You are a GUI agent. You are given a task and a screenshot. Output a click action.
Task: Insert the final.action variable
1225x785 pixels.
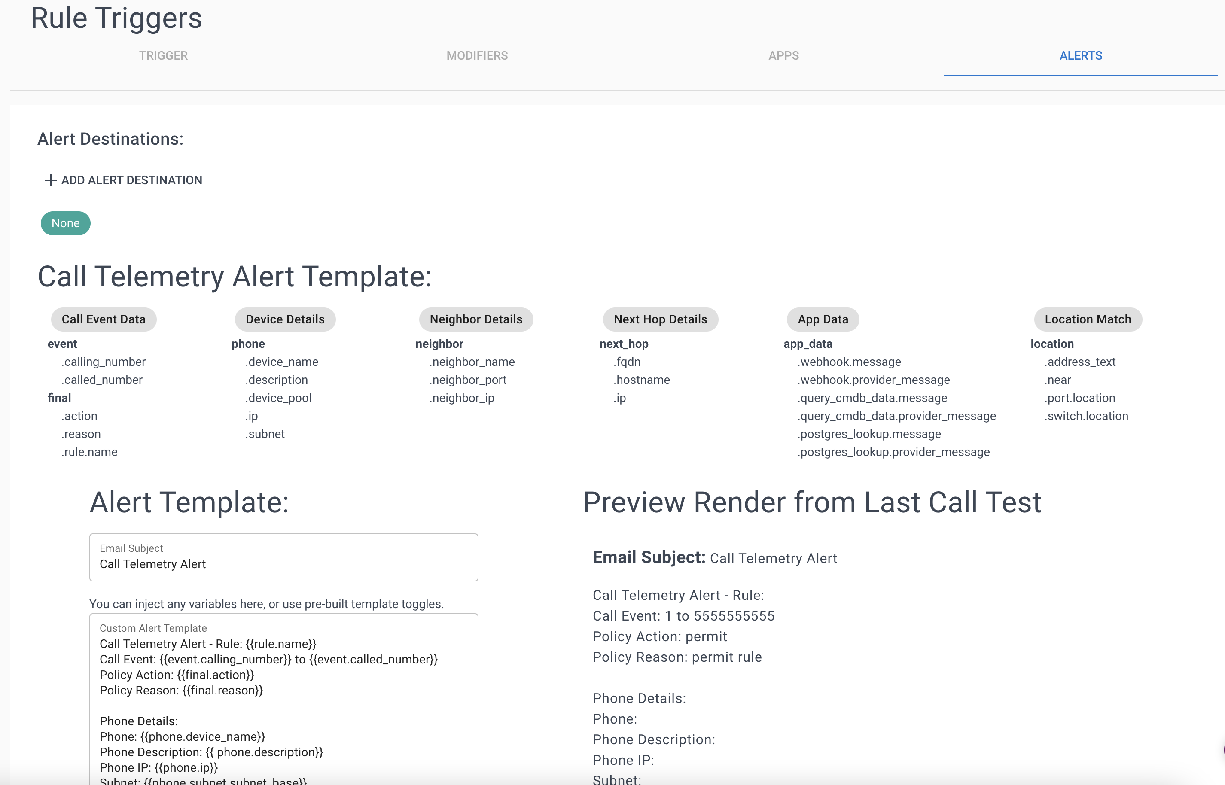79,415
